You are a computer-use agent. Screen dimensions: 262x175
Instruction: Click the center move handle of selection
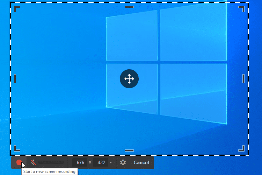point(129,79)
